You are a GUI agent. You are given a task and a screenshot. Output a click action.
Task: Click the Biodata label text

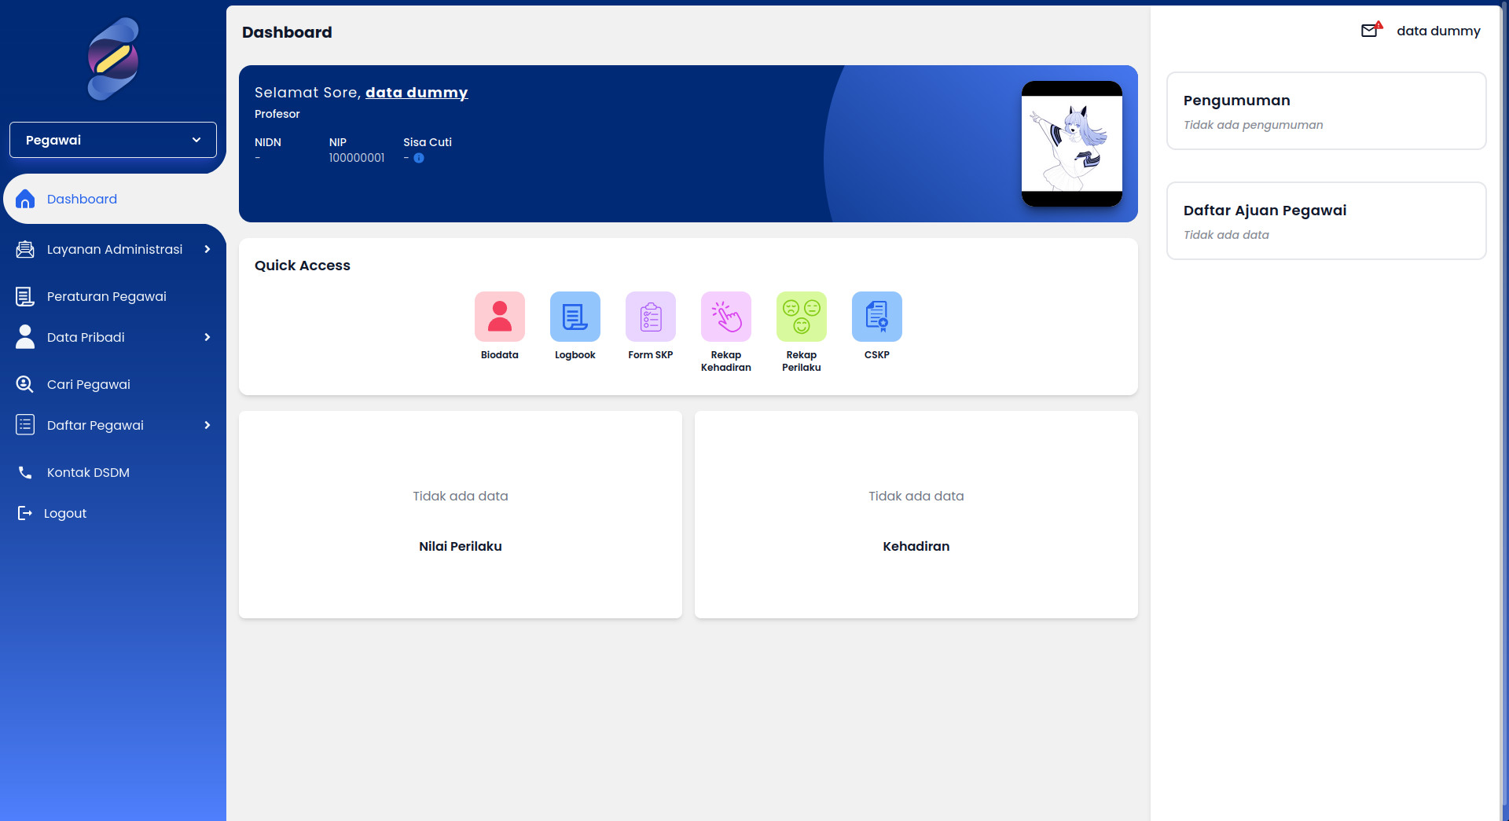500,355
